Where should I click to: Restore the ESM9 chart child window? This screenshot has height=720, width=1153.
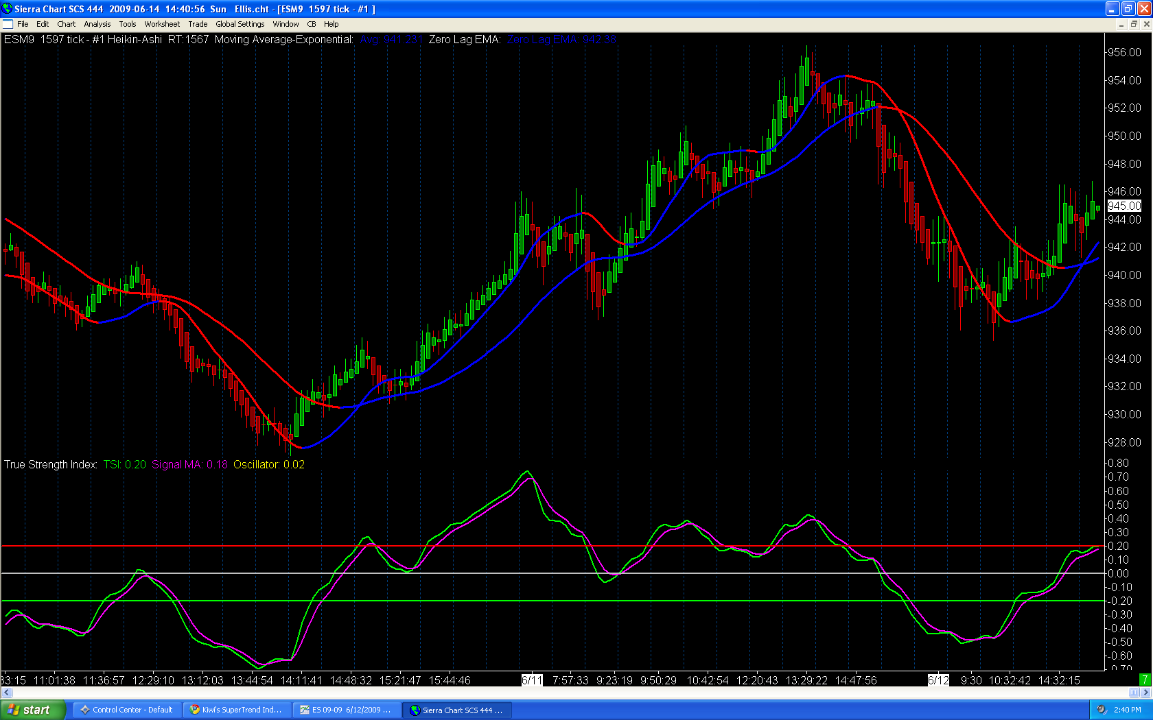point(1134,24)
